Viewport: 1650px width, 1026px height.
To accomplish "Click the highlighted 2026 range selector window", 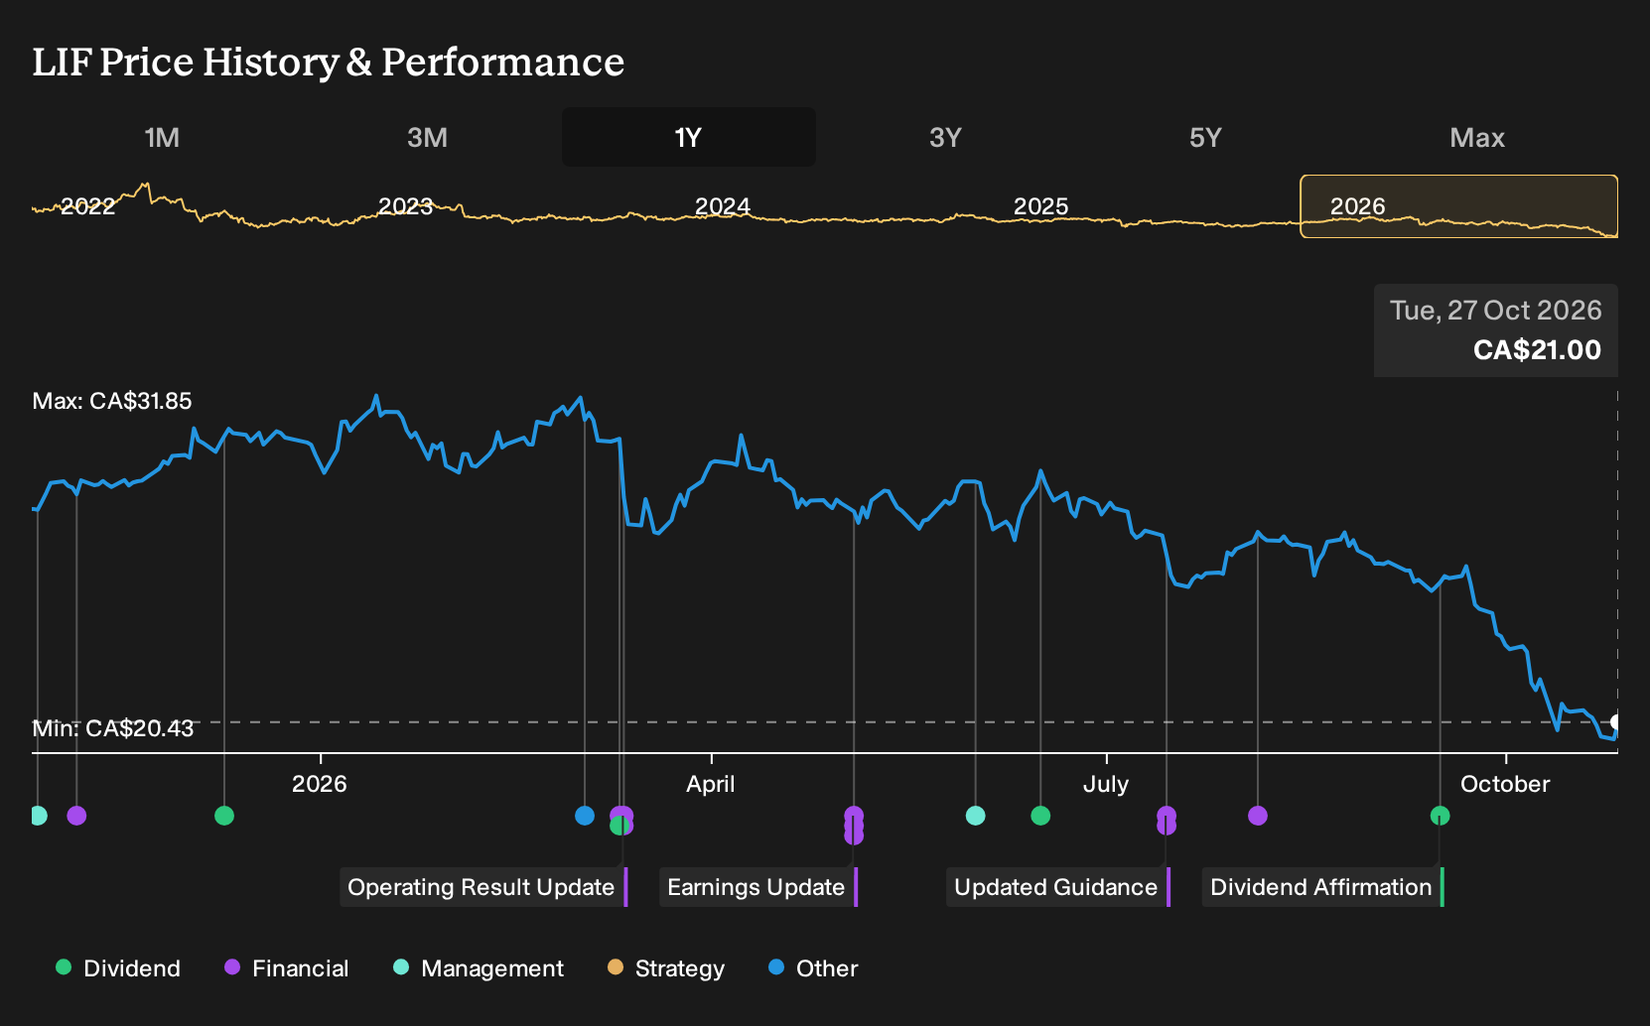I will (1459, 206).
